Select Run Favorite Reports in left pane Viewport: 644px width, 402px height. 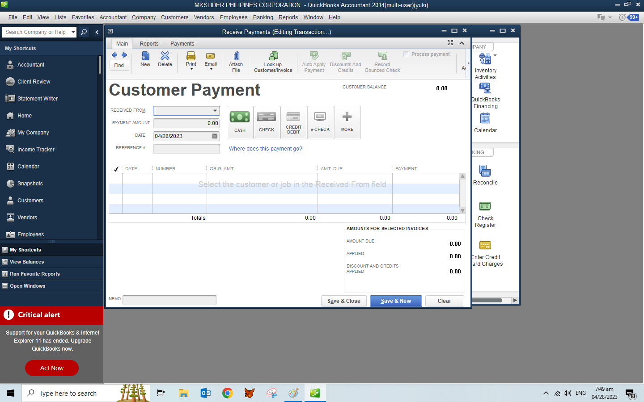[x=51, y=274]
